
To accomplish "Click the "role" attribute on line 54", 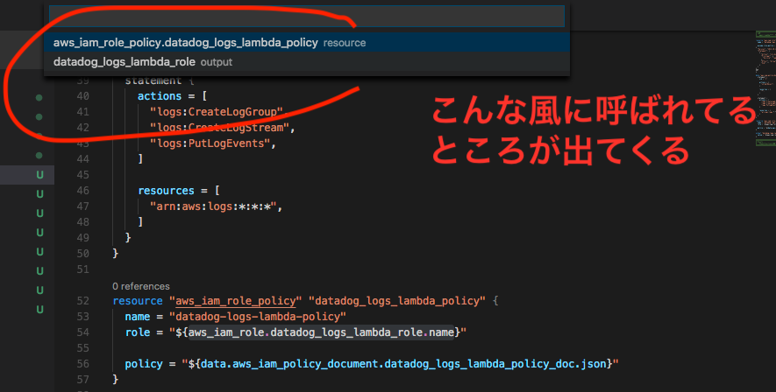I will click(x=138, y=332).
